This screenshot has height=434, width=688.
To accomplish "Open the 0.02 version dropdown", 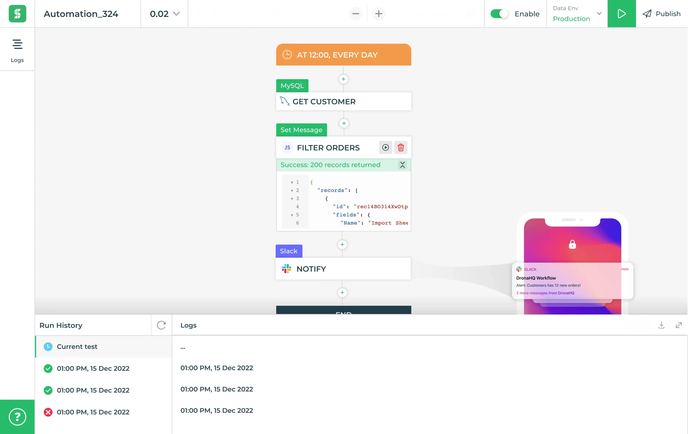I will tap(164, 14).
